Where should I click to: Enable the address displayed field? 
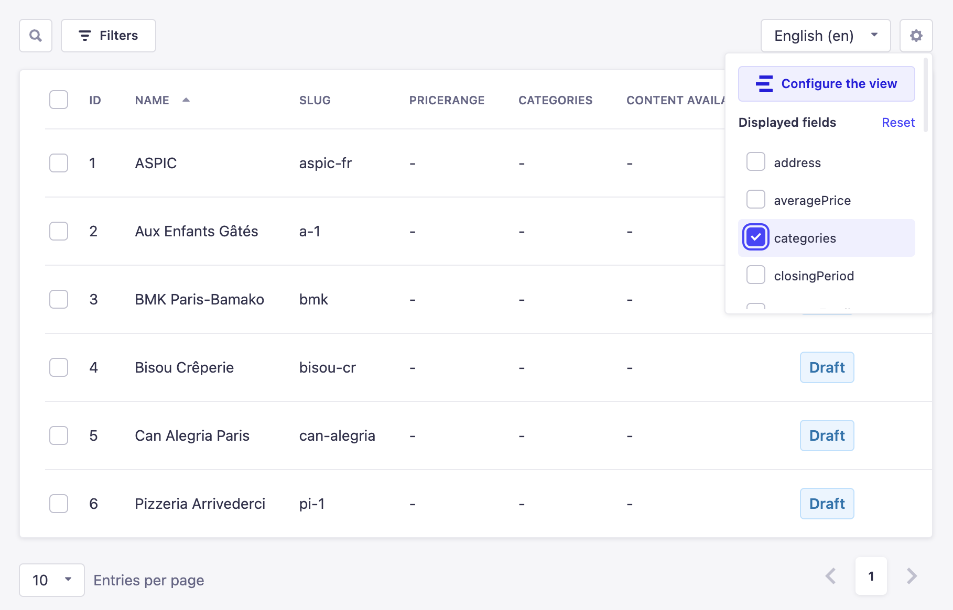(755, 162)
